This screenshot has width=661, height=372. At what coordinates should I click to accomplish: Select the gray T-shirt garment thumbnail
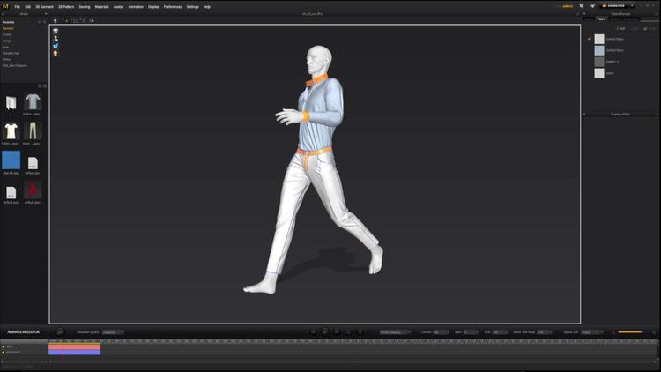point(33,102)
